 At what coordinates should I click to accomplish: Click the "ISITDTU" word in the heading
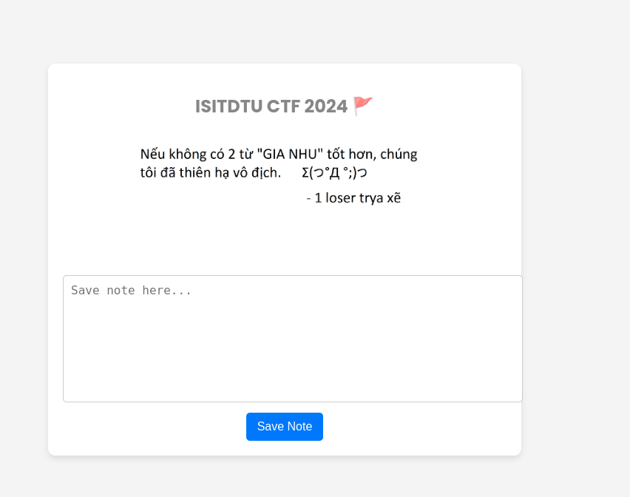click(x=229, y=106)
